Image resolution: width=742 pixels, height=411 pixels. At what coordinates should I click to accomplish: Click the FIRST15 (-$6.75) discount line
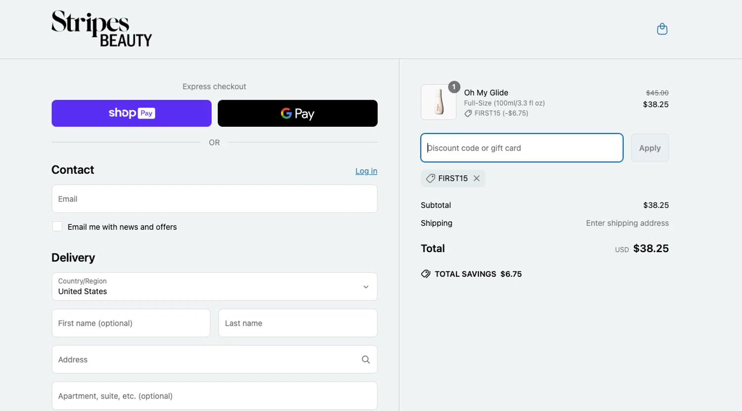click(496, 113)
